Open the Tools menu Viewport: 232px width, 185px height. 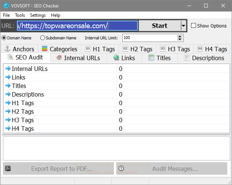click(20, 15)
